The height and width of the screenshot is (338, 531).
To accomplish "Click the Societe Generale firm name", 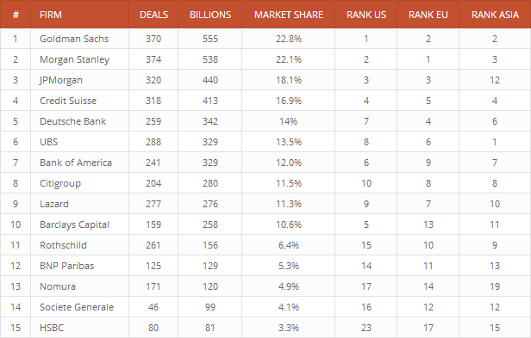I will pyautogui.click(x=77, y=307).
